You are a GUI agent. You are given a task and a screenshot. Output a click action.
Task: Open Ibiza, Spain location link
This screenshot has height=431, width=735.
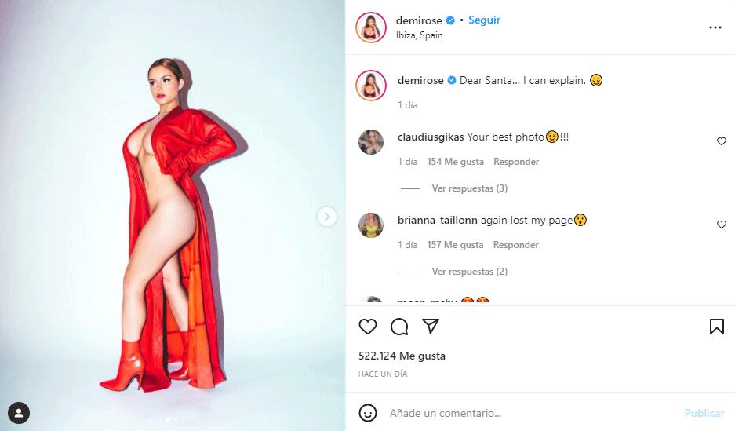click(419, 35)
